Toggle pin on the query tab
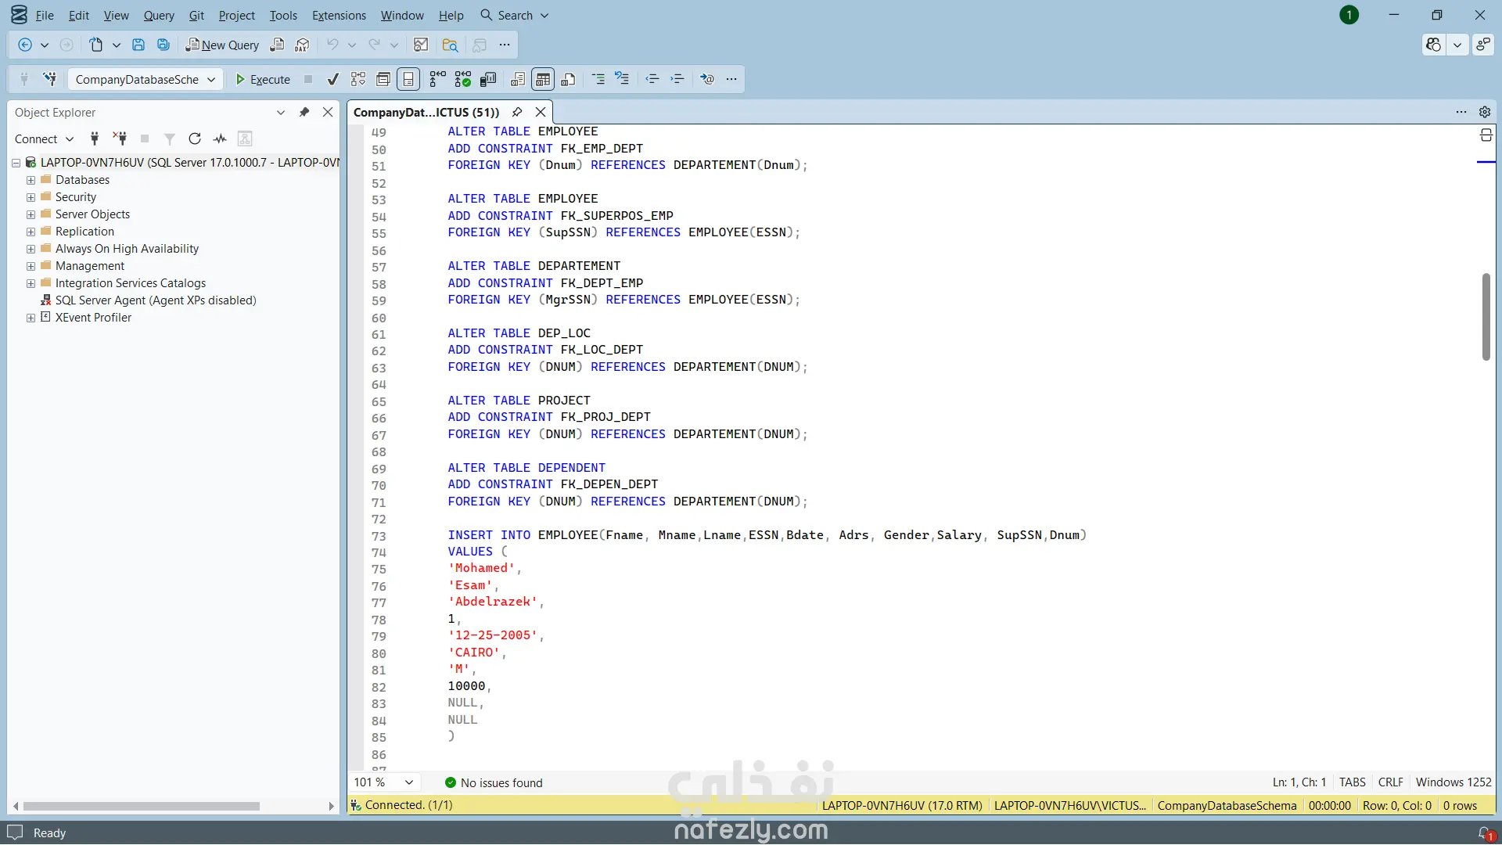Image resolution: width=1502 pixels, height=845 pixels. coord(517,112)
